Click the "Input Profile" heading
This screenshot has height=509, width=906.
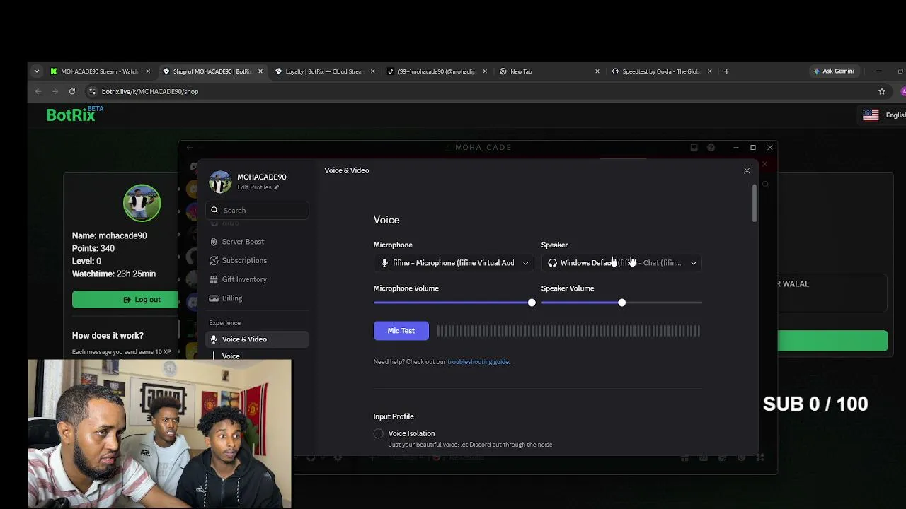click(394, 416)
